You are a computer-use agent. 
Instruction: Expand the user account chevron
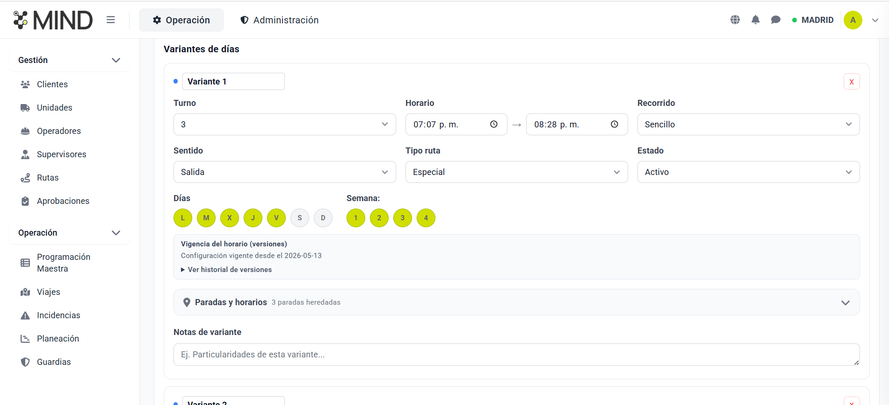[875, 20]
